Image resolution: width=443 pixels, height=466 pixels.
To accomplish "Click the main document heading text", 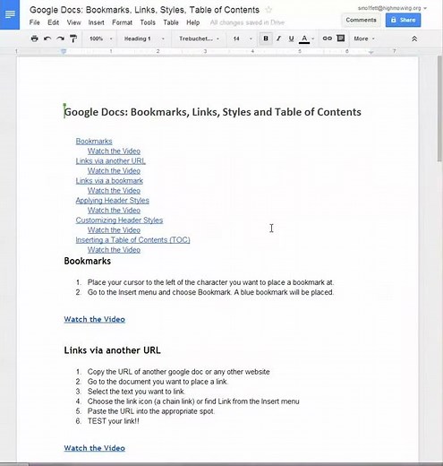I will (x=212, y=112).
